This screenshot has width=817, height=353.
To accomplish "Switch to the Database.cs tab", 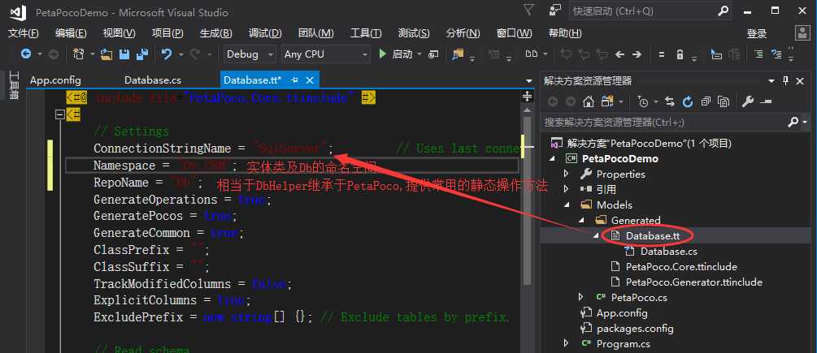I will coord(153,80).
